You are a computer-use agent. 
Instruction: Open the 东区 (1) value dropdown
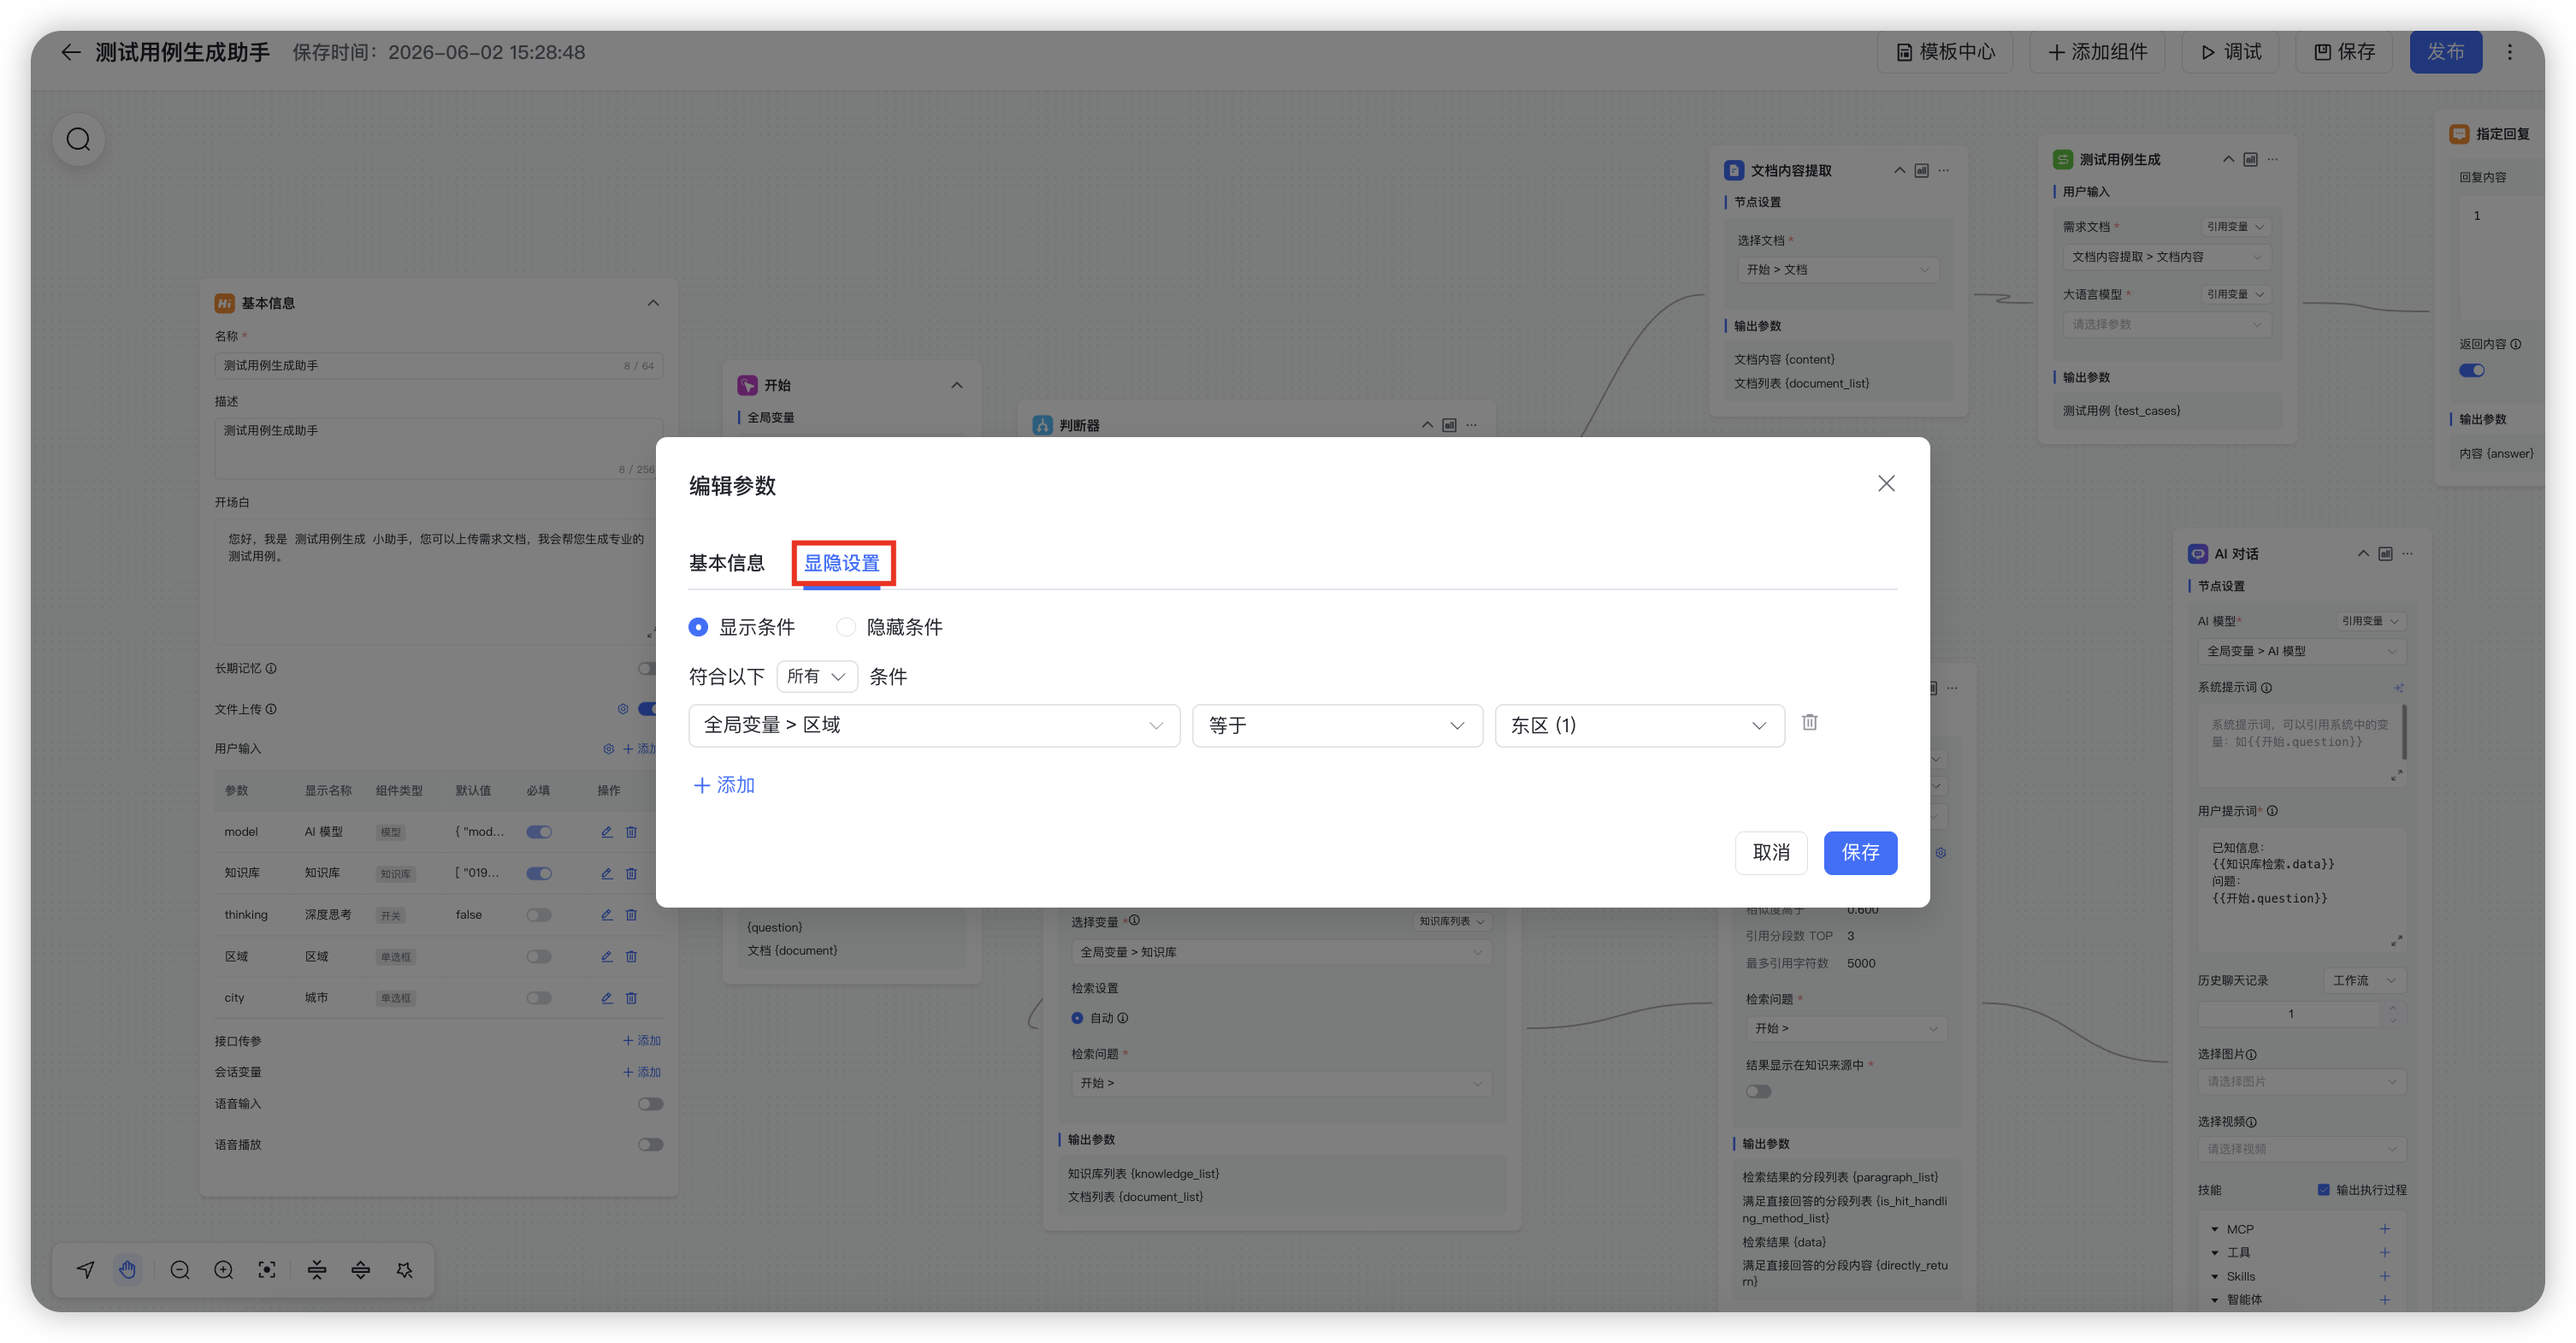pos(1640,726)
